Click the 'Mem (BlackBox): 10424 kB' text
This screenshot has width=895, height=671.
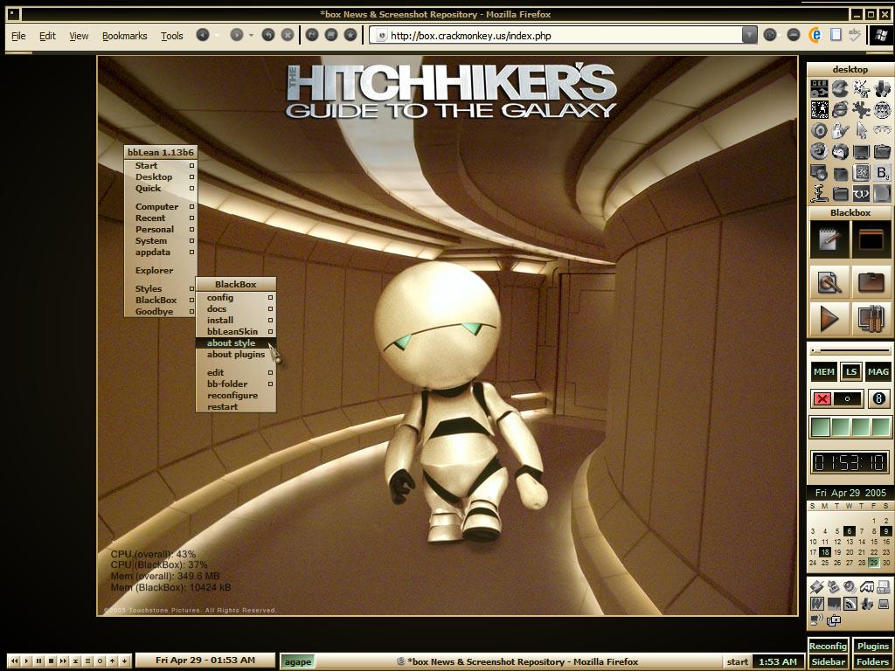click(x=170, y=587)
